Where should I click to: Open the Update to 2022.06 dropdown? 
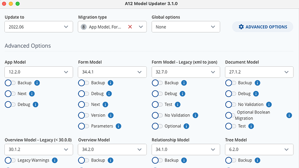(x=39, y=27)
